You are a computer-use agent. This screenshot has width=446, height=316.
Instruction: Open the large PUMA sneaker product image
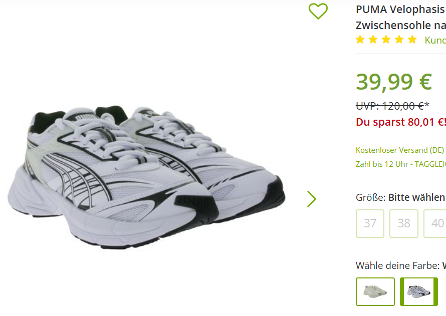[146, 178]
